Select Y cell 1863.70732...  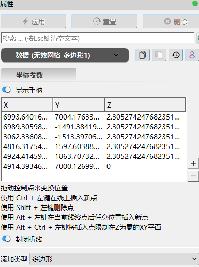pos(79,156)
